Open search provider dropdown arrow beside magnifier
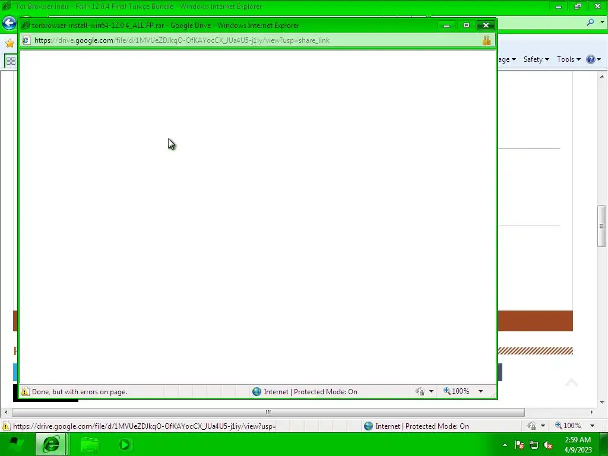The width and height of the screenshot is (608, 456). [602, 23]
